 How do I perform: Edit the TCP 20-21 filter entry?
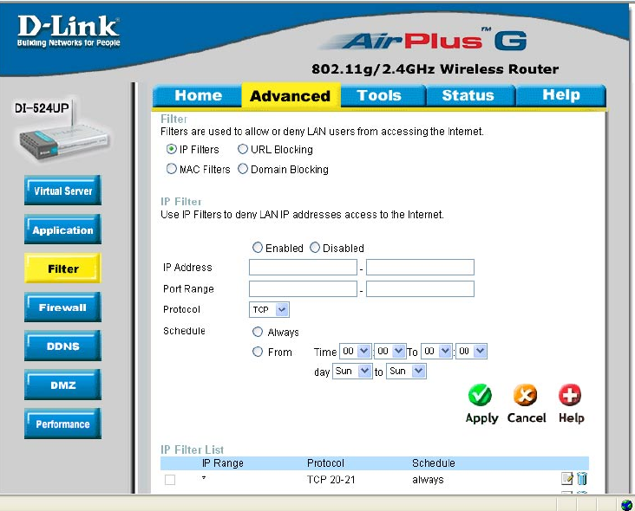(x=567, y=478)
